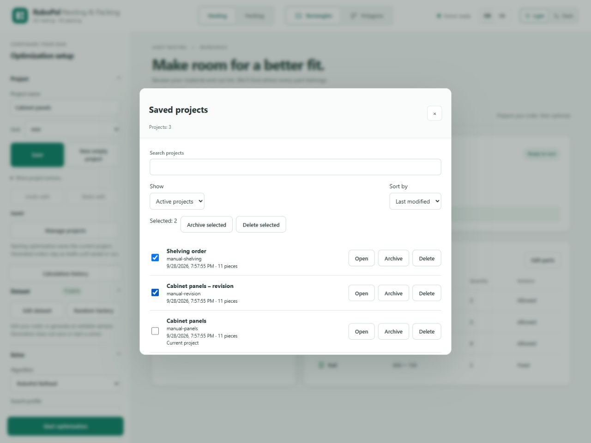This screenshot has height=443, width=591.
Task: Uncheck the Cabinet panels – revision checkbox
Action: tap(155, 293)
